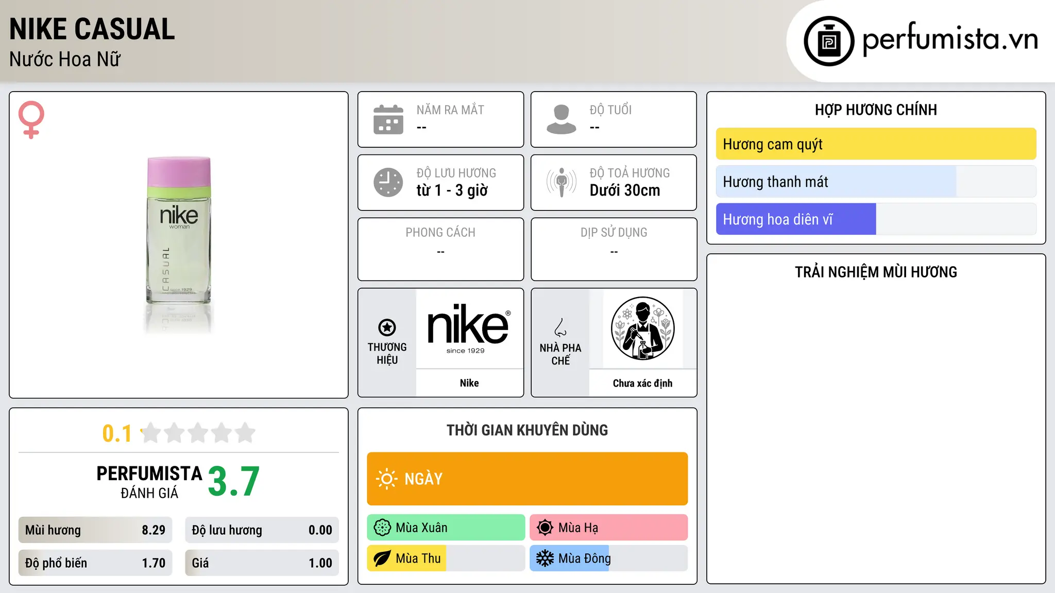Viewport: 1055px width, 593px height.
Task: Click the Hợp hương chính heading
Action: pos(876,110)
